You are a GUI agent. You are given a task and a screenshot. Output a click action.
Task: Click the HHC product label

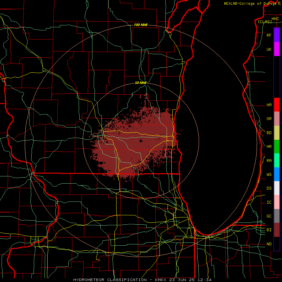[275, 19]
